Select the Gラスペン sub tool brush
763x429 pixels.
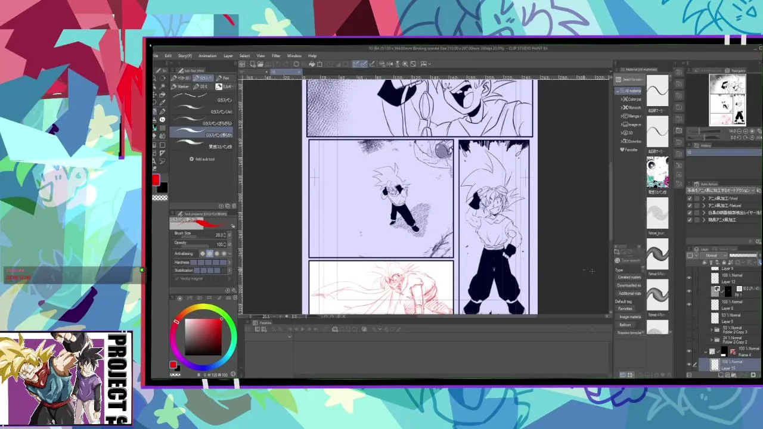click(201, 100)
